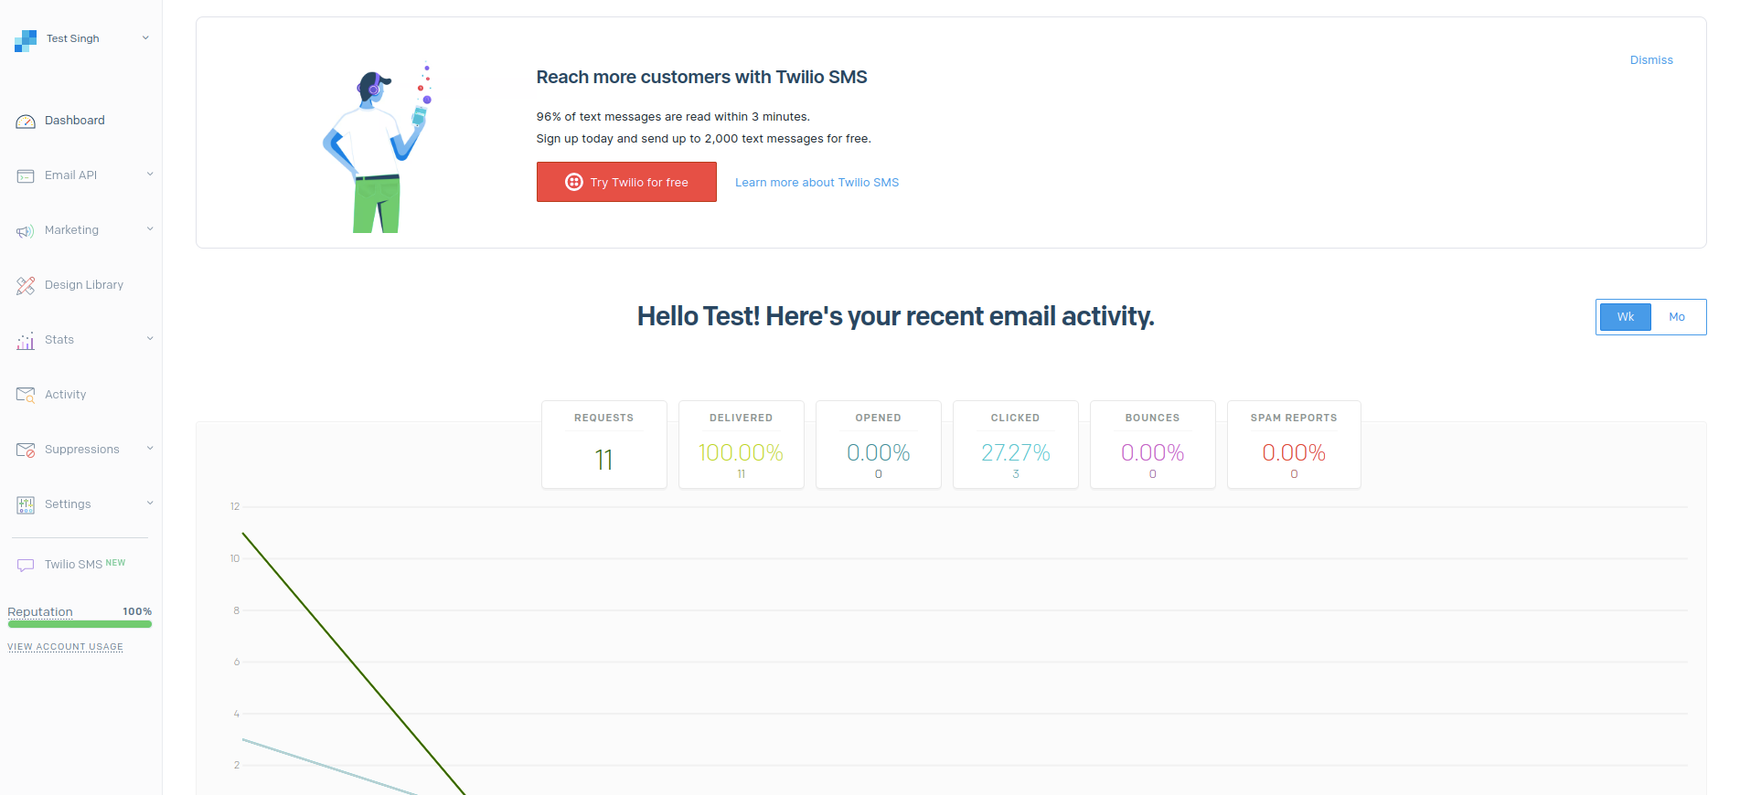Expand the Stats submenu chevron
The width and height of the screenshot is (1740, 795).
pos(150,339)
